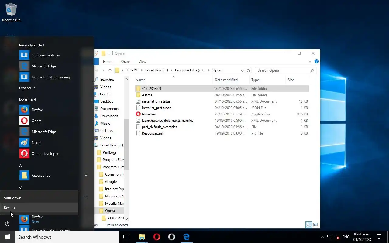Open the Accessories folder in Start menu
389x243 pixels.
[x=53, y=176]
